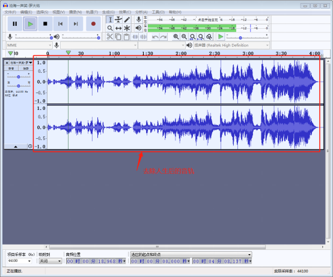Open the Analyze menu
This screenshot has width=333, height=277.
tap(141, 12)
